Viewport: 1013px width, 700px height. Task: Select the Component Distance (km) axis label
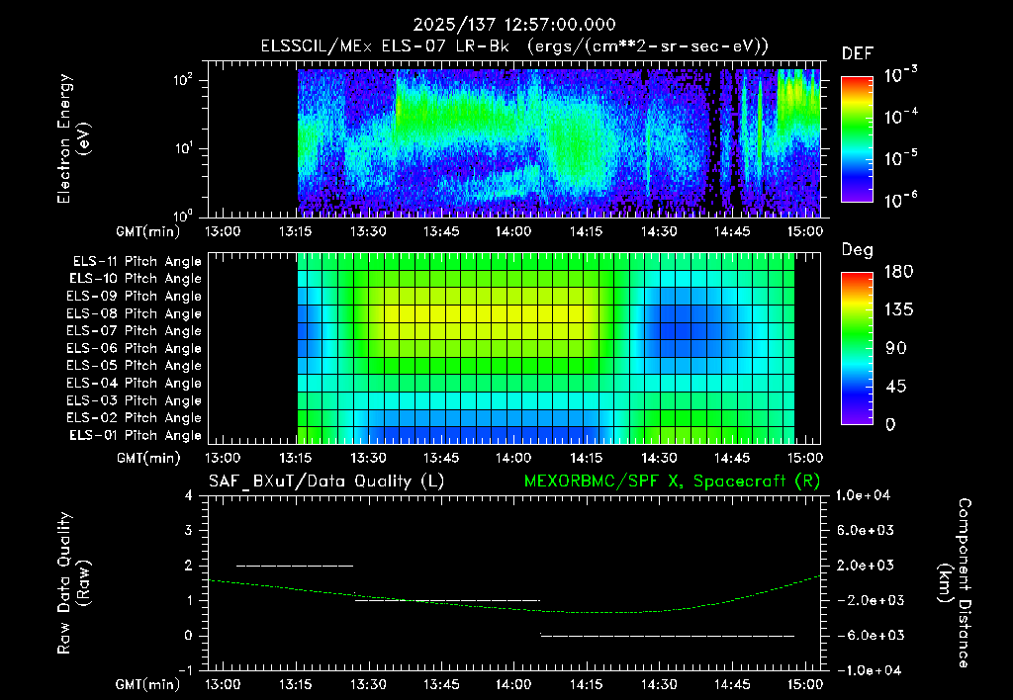(955, 583)
